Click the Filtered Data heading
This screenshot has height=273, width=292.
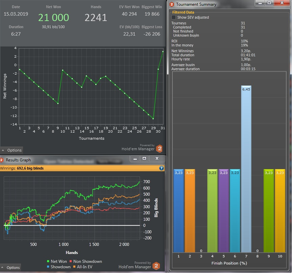pos(183,12)
